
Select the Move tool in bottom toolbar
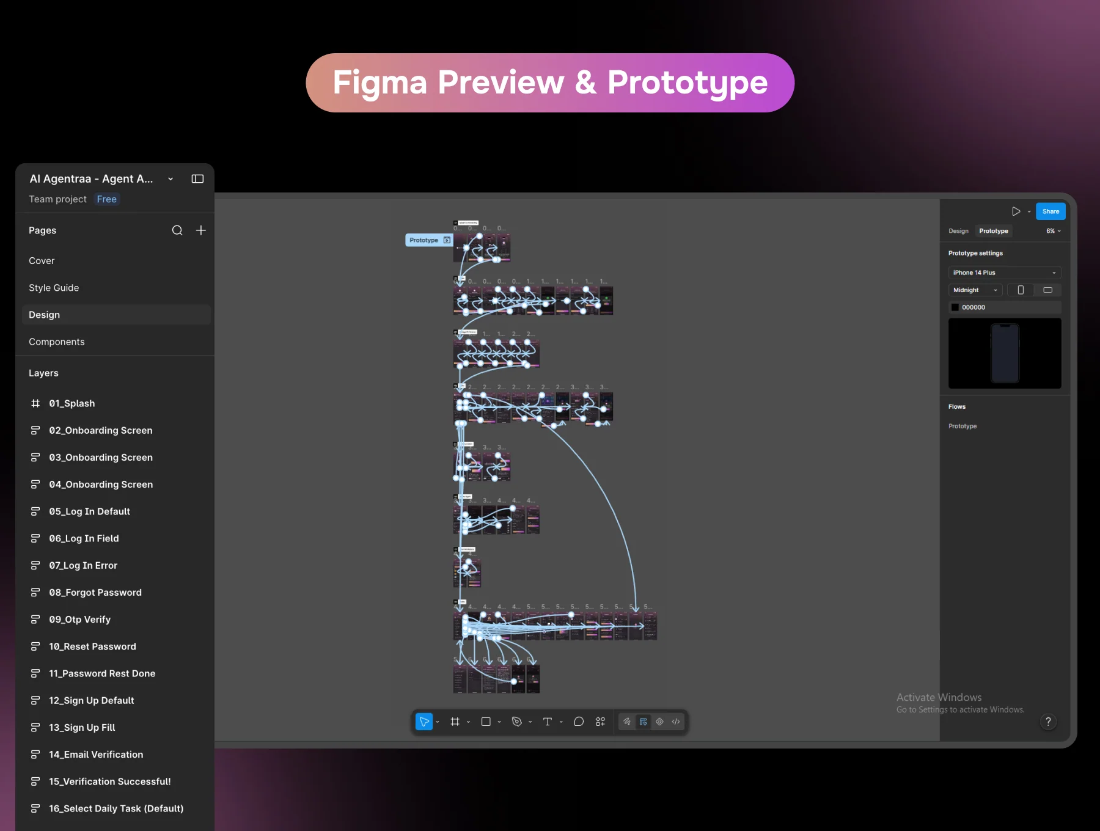424,722
